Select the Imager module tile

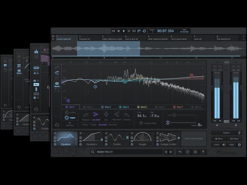coord(143,139)
